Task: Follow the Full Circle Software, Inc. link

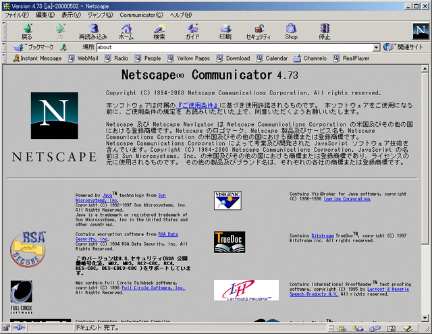Action: point(153,287)
